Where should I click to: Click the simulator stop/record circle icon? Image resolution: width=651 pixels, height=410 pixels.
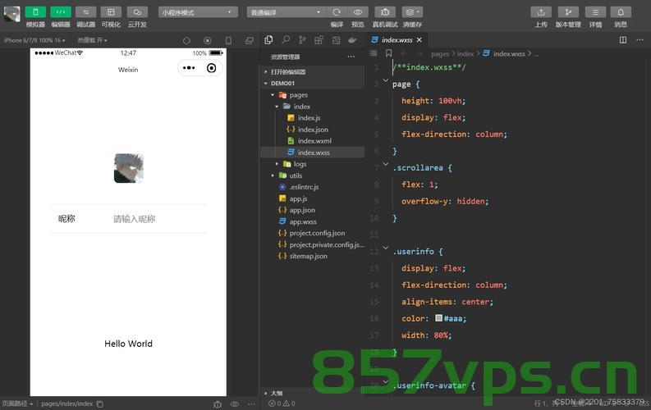pyautogui.click(x=208, y=41)
